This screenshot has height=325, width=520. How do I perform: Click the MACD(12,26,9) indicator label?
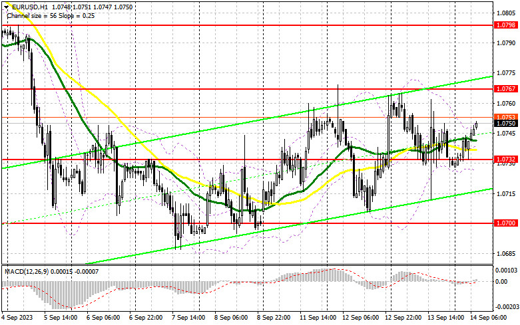[x=27, y=272]
